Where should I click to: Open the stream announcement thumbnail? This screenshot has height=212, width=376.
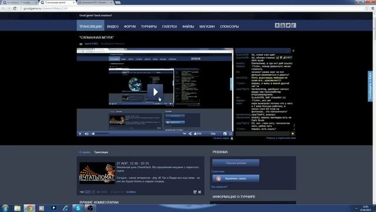(x=97, y=173)
